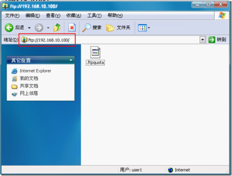Click the Views grid icon

pos(142,28)
